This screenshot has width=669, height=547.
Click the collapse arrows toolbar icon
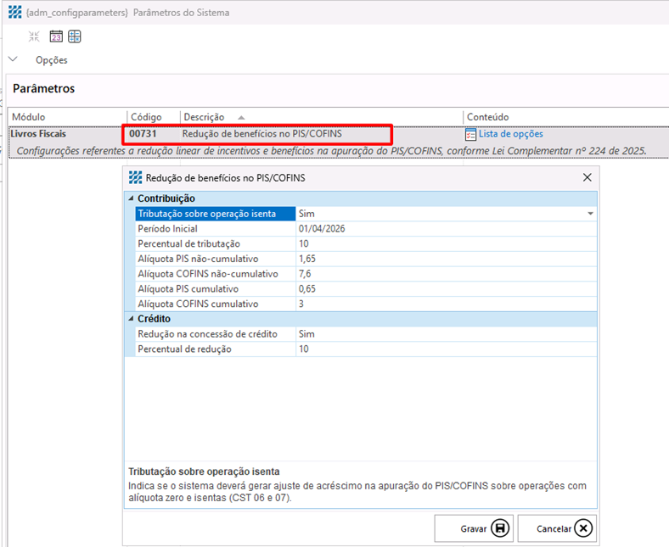point(34,36)
